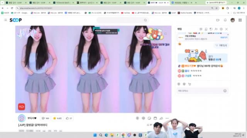Click the user profile avatar
Viewport: 247px width, 138px height.
232,20
